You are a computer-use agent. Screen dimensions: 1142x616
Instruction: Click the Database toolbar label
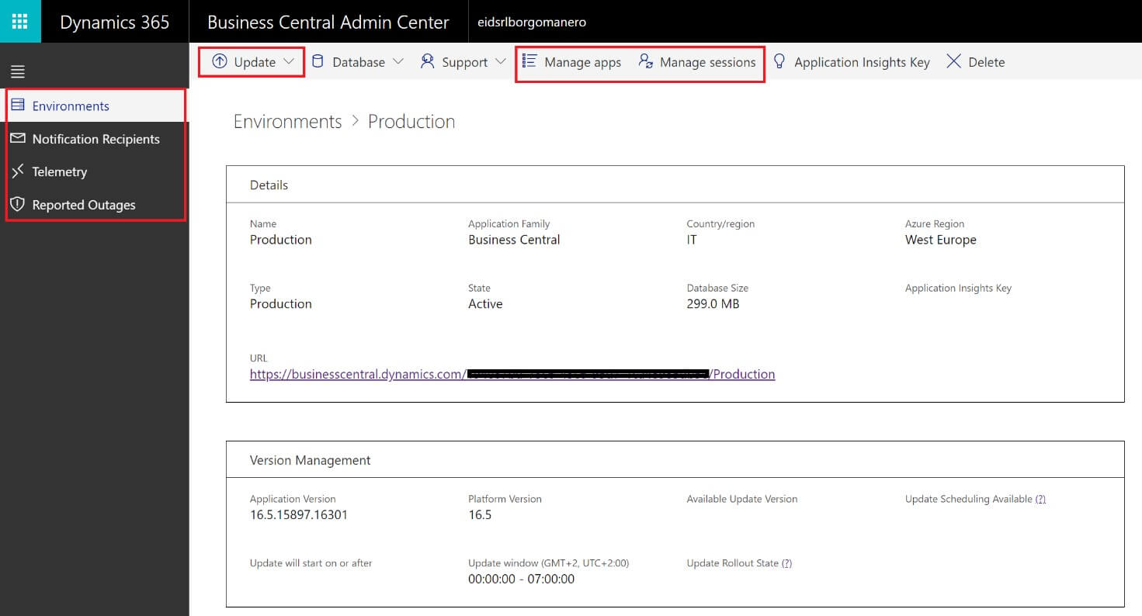(359, 62)
